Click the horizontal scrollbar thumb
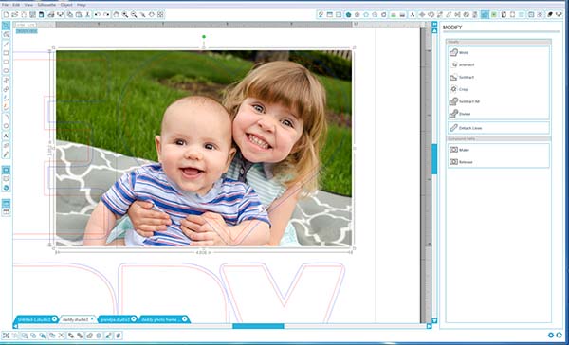This screenshot has height=345, width=569. click(x=258, y=326)
